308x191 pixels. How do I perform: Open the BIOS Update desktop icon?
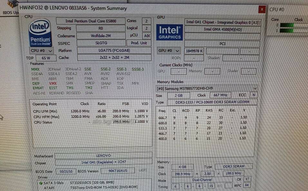[11, 8]
